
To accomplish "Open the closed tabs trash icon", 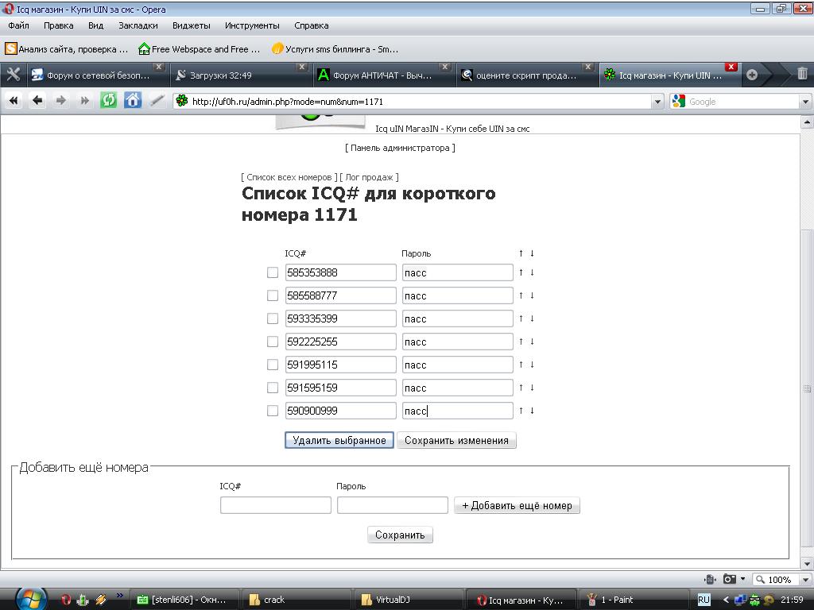I will [x=802, y=75].
